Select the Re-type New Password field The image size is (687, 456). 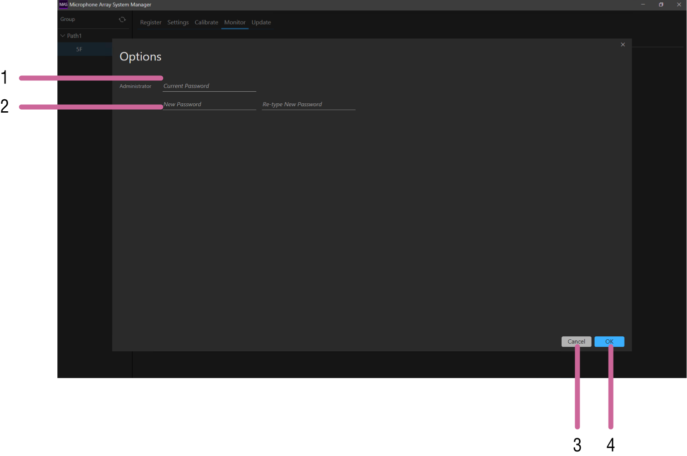pyautogui.click(x=308, y=105)
